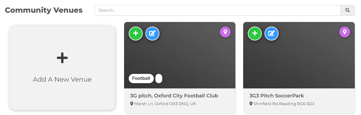Open 3G pitch, Oxford City Football Club title

174,96
